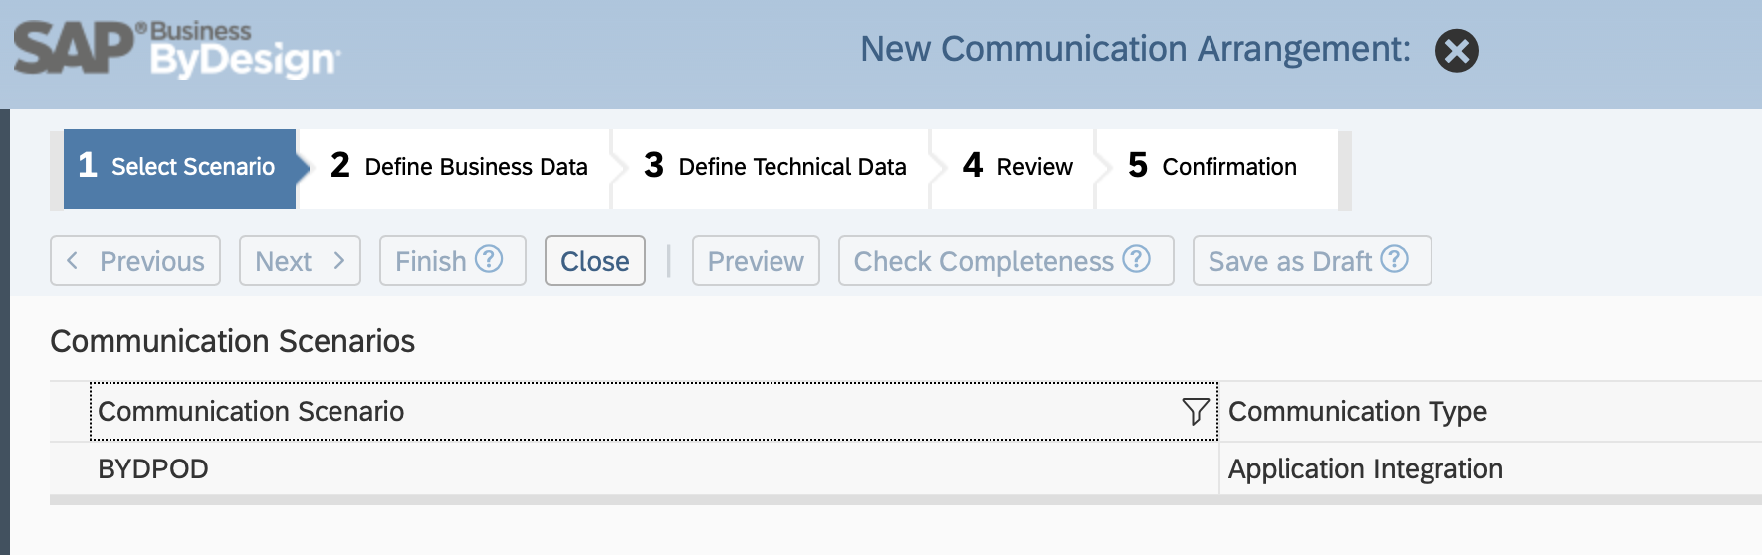1762x555 pixels.
Task: Close the New Communication Arrangement dialog via X icon
Action: pyautogui.click(x=1456, y=51)
